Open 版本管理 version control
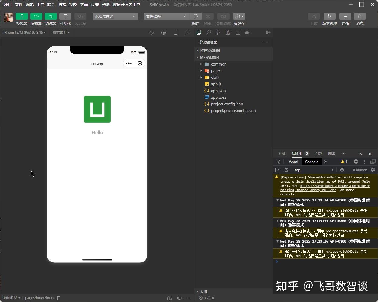Screen dimensions: 378x302 [x=329, y=19]
